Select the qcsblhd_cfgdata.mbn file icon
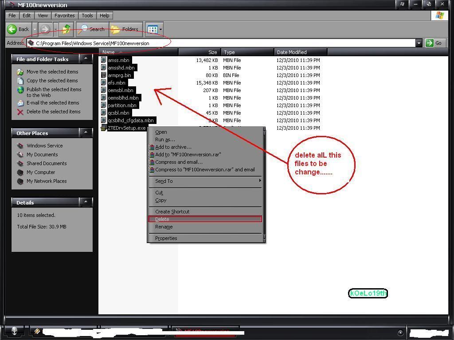Screen dimensions: 454x340 (x=104, y=120)
